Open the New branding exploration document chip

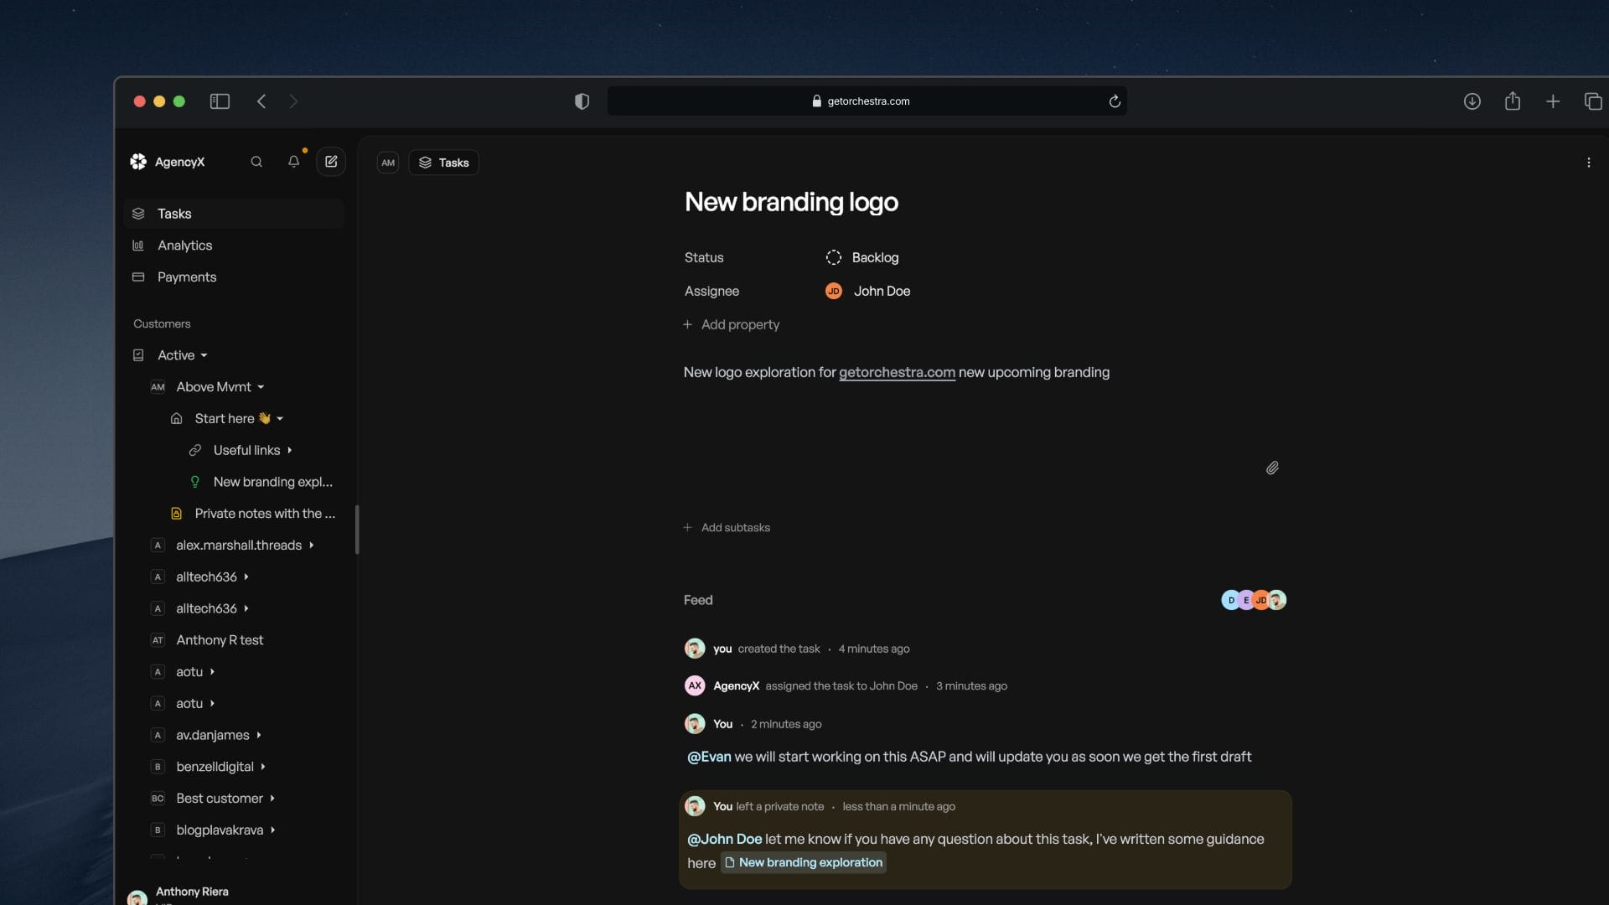tap(803, 862)
